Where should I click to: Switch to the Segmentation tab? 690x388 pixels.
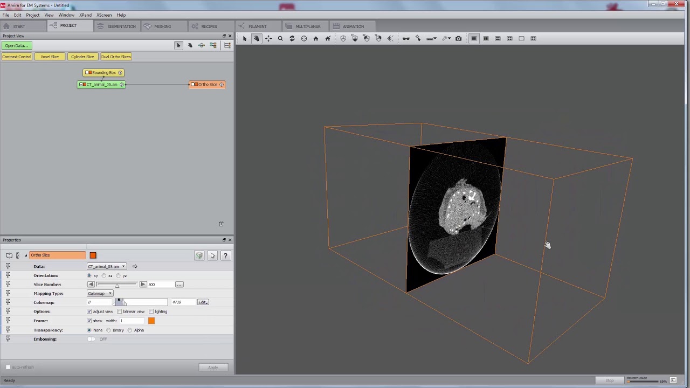click(117, 26)
